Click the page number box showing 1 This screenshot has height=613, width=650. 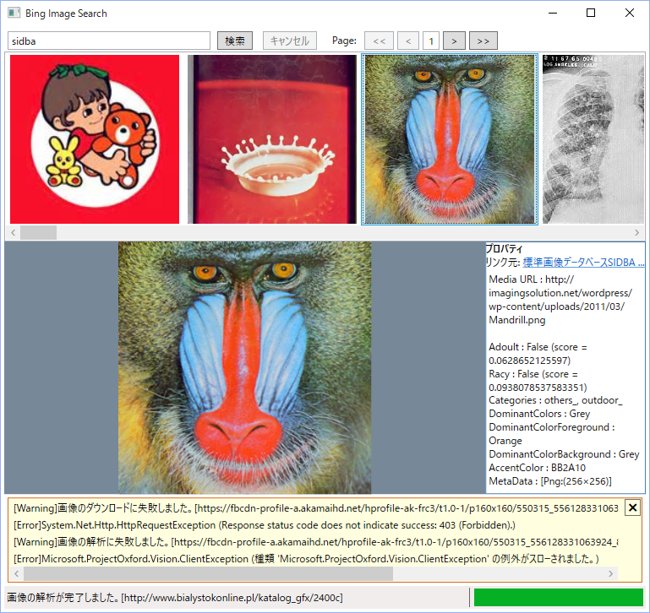[431, 41]
